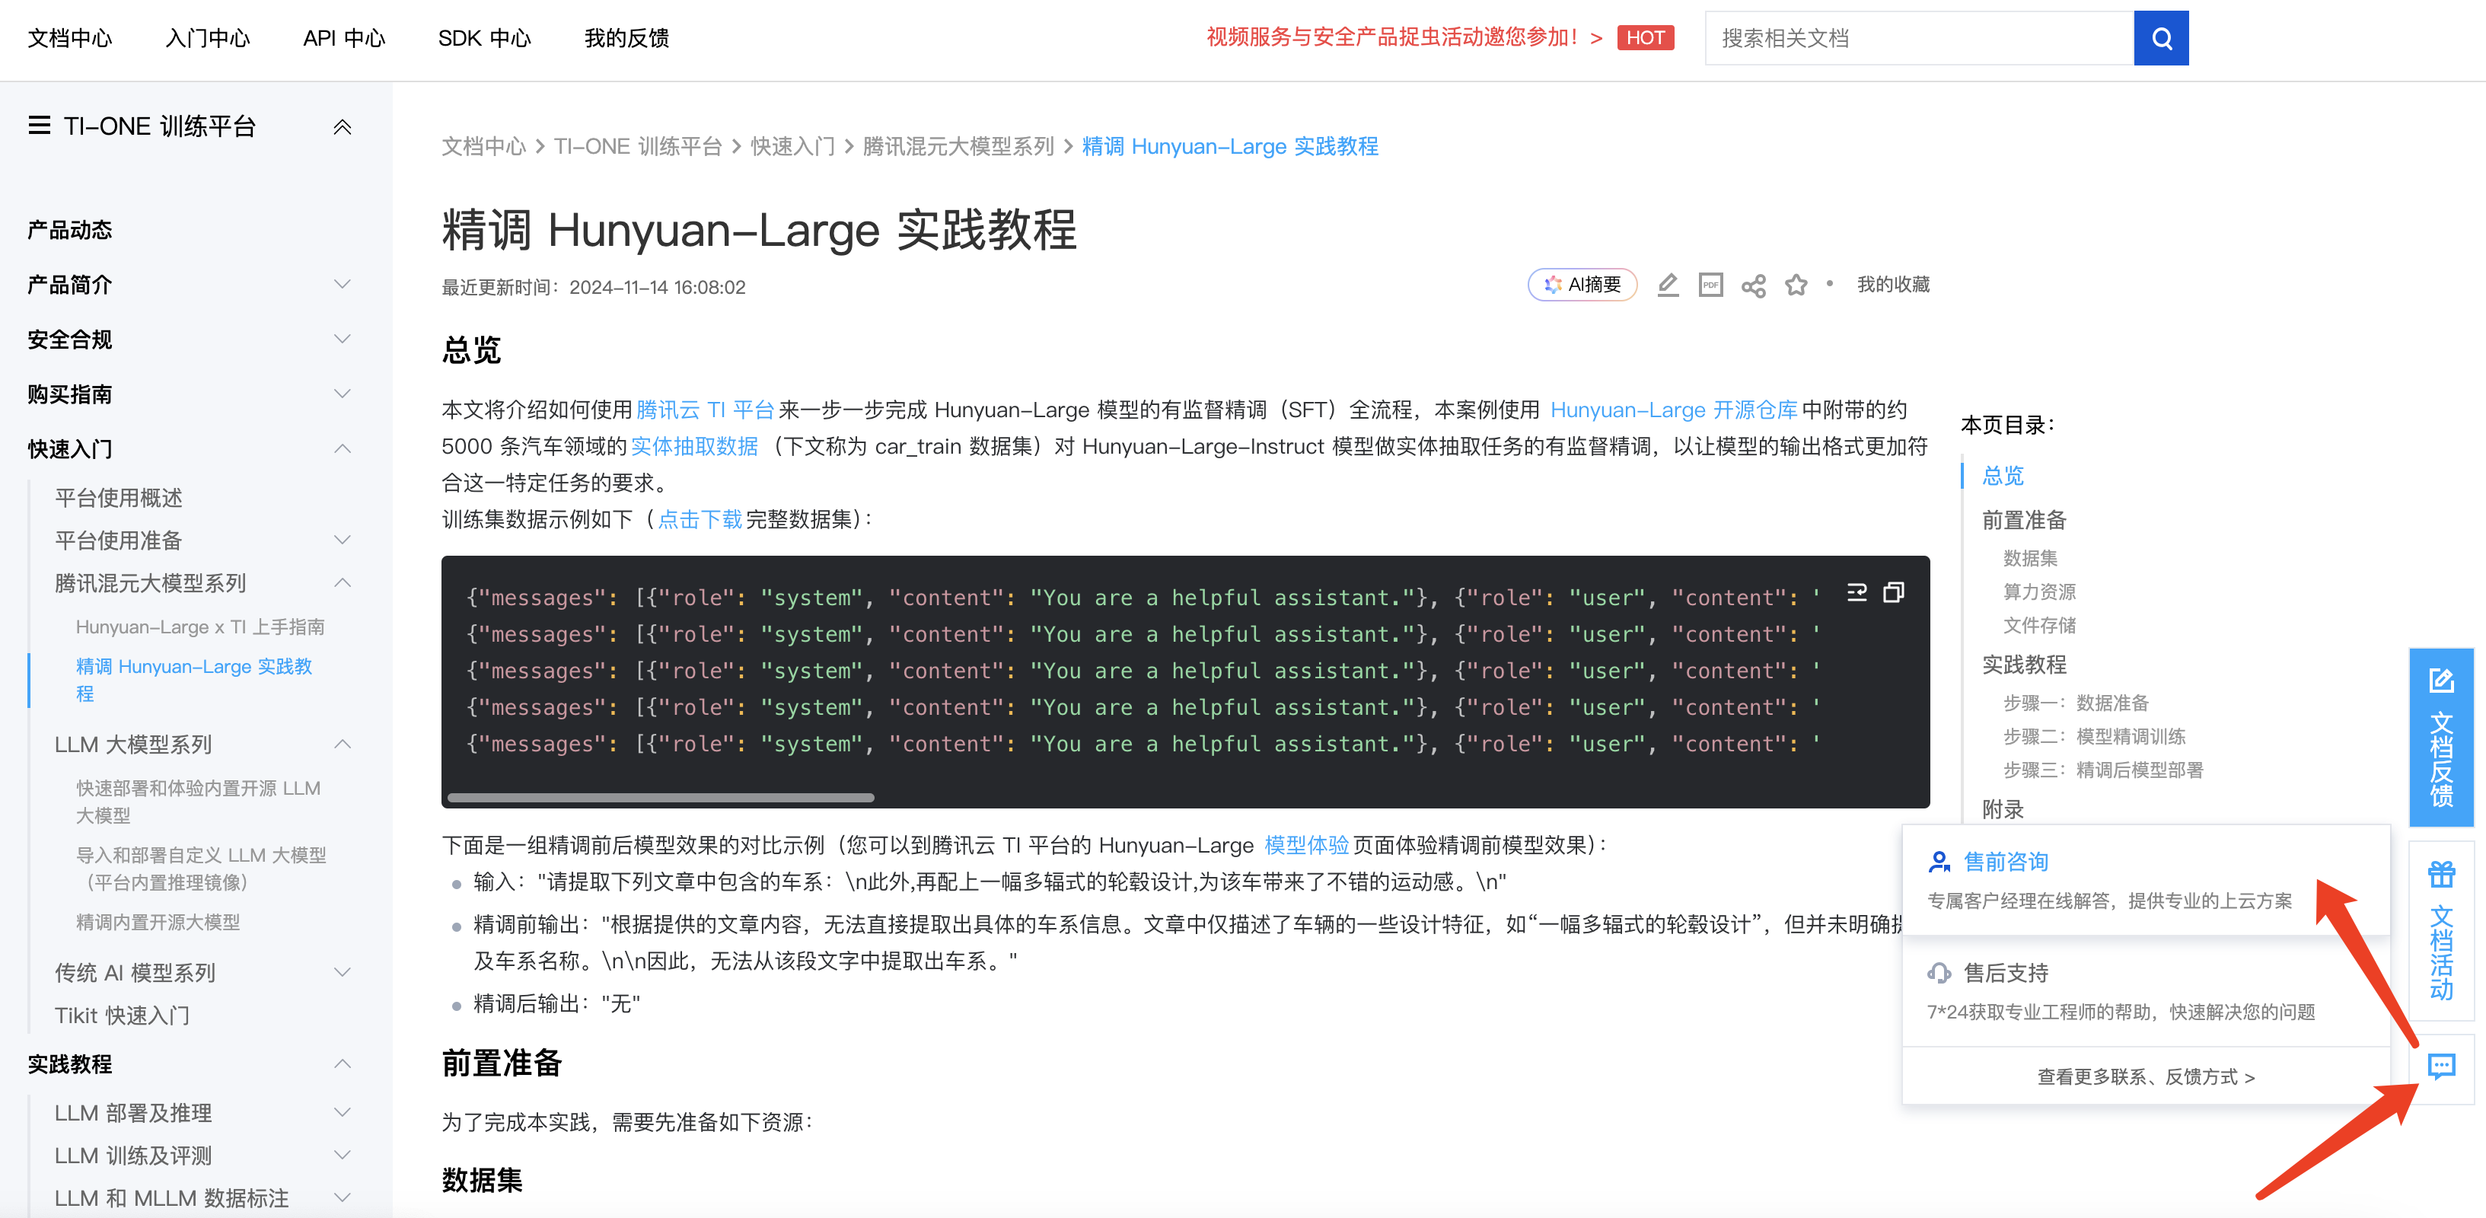Click 查看更多联系、反馈方式 link
Image resolution: width=2486 pixels, height=1218 pixels.
2145,1076
